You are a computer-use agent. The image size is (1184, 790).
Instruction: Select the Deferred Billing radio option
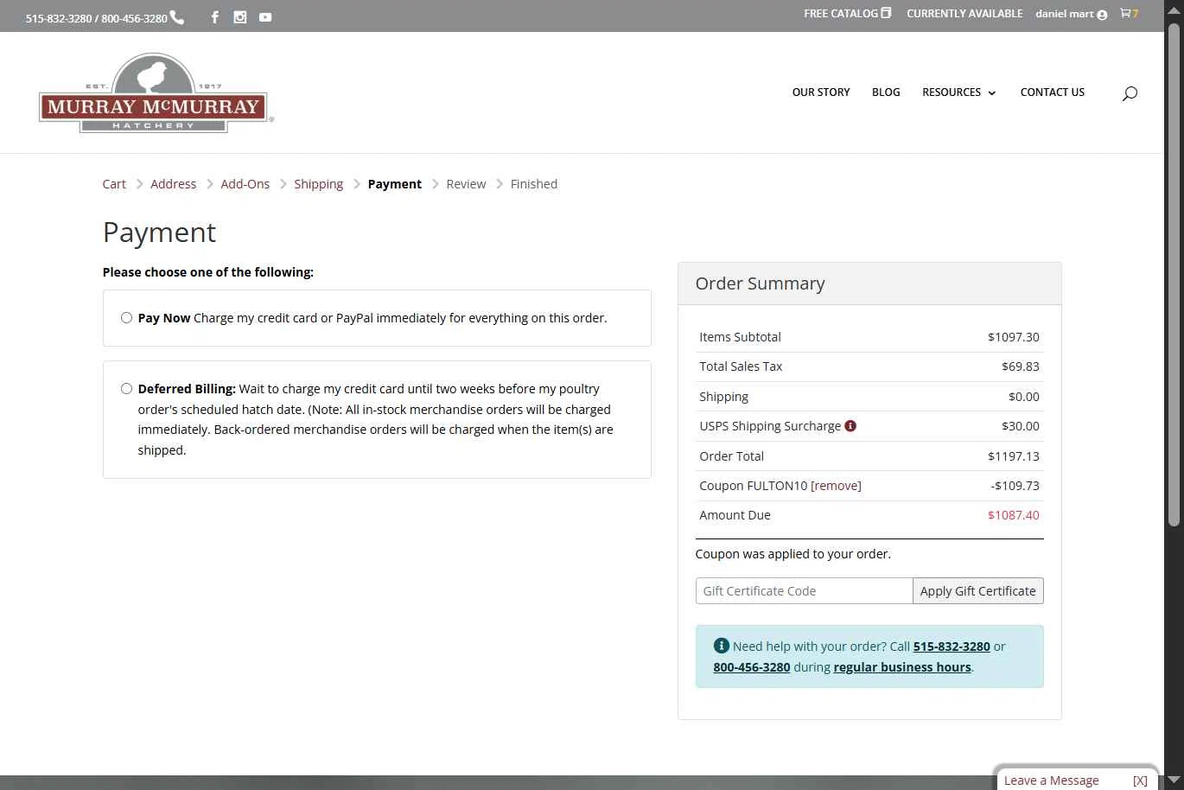[126, 389]
